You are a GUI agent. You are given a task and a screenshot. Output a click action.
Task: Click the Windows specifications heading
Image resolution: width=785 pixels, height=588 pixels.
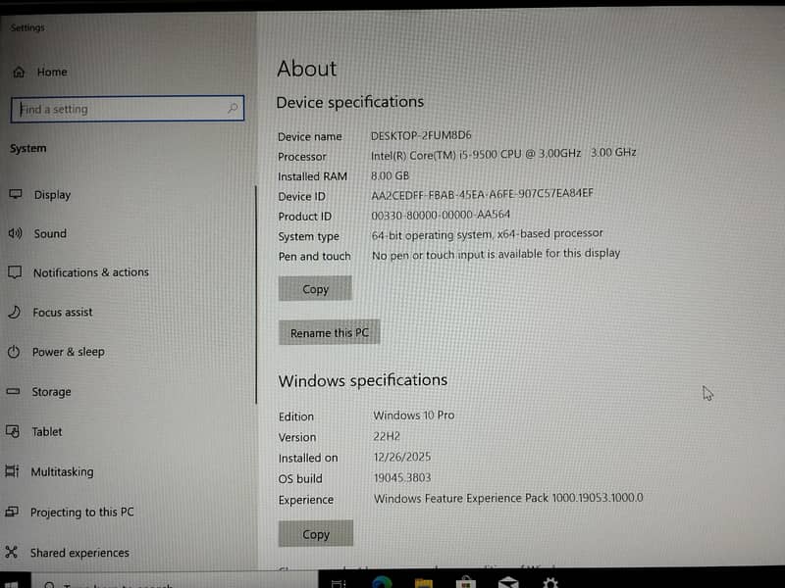(x=362, y=380)
